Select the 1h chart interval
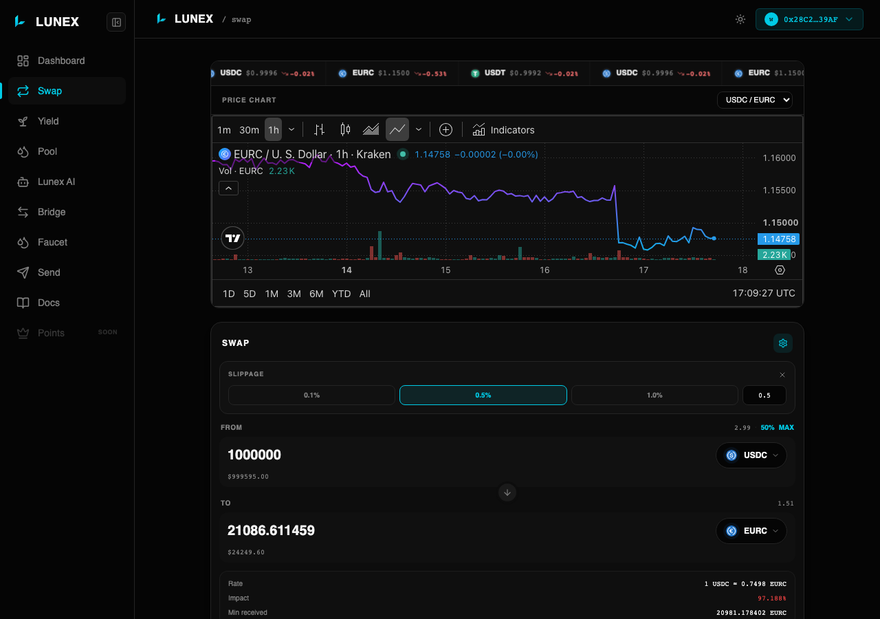The image size is (880, 619). tap(274, 130)
